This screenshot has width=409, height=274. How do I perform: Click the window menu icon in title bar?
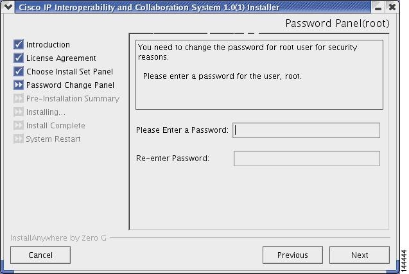tap(8, 7)
